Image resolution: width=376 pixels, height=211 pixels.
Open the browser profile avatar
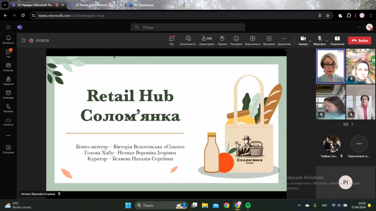[362, 15]
